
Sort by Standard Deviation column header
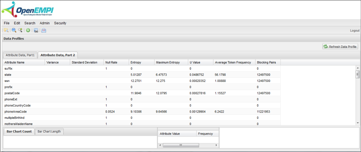click(87, 63)
